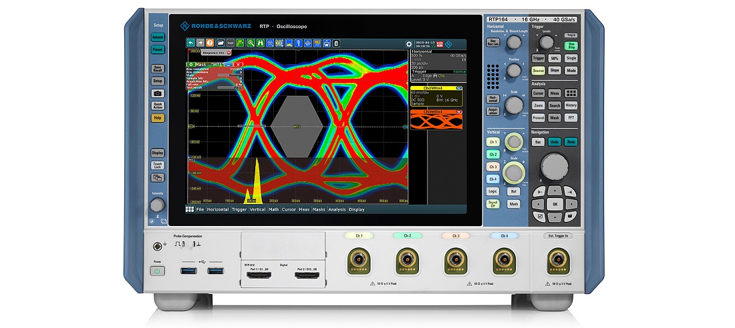
Task: Click the trash can delete icon
Action: coord(336,43)
